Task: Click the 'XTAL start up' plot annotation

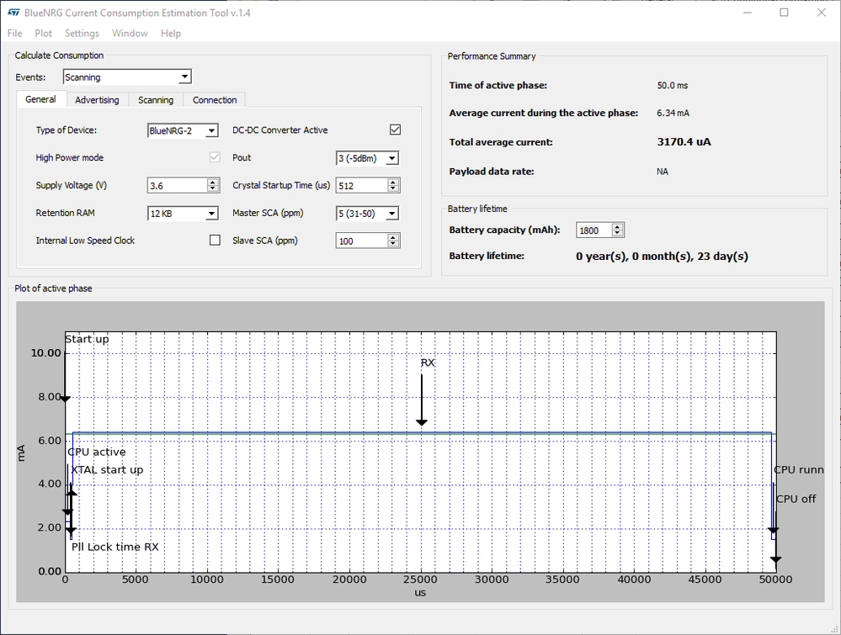Action: (x=107, y=470)
